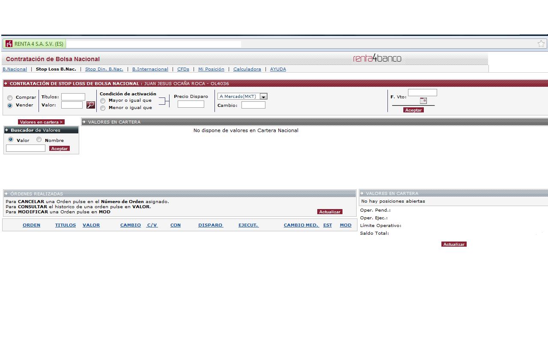Click the 'Saldo Total:' label
This screenshot has height=342, width=548.
375,233
